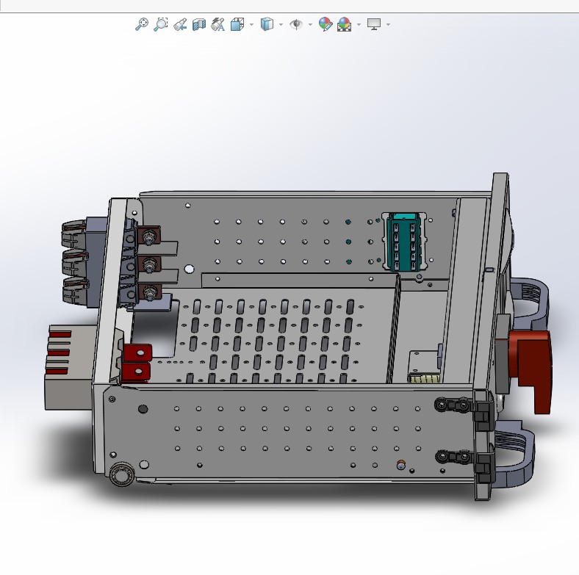Screen dimensions: 579x575
Task: Expand the Hide/Show Items dropdown arrow
Action: click(x=310, y=25)
